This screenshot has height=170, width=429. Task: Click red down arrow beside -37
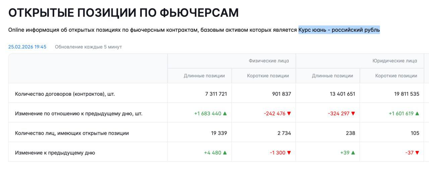[417, 153]
